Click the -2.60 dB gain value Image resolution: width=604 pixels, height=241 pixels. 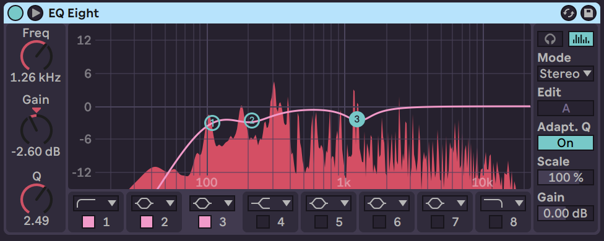(x=36, y=152)
